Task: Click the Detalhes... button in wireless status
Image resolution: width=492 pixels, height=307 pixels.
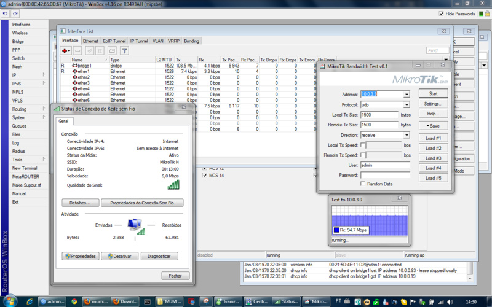Action: pos(80,203)
